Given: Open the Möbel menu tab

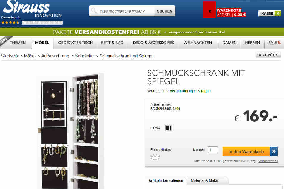Looking at the screenshot, I should pos(42,43).
